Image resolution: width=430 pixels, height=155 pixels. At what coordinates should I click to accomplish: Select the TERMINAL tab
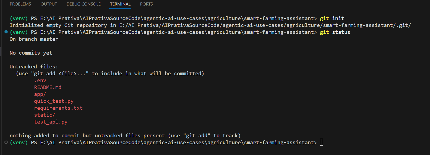120,4
